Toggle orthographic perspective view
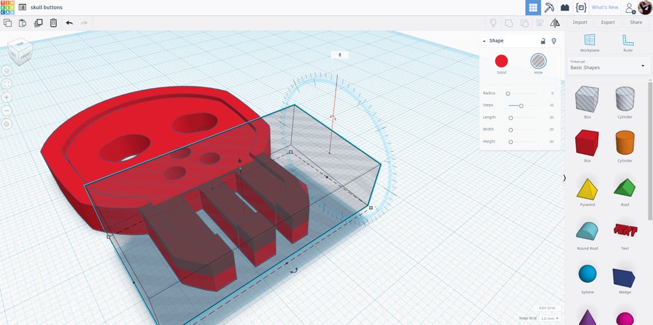This screenshot has height=325, width=653. coord(7,124)
